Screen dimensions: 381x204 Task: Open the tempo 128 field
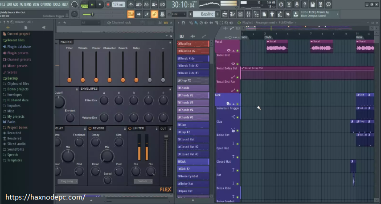pos(119,4)
